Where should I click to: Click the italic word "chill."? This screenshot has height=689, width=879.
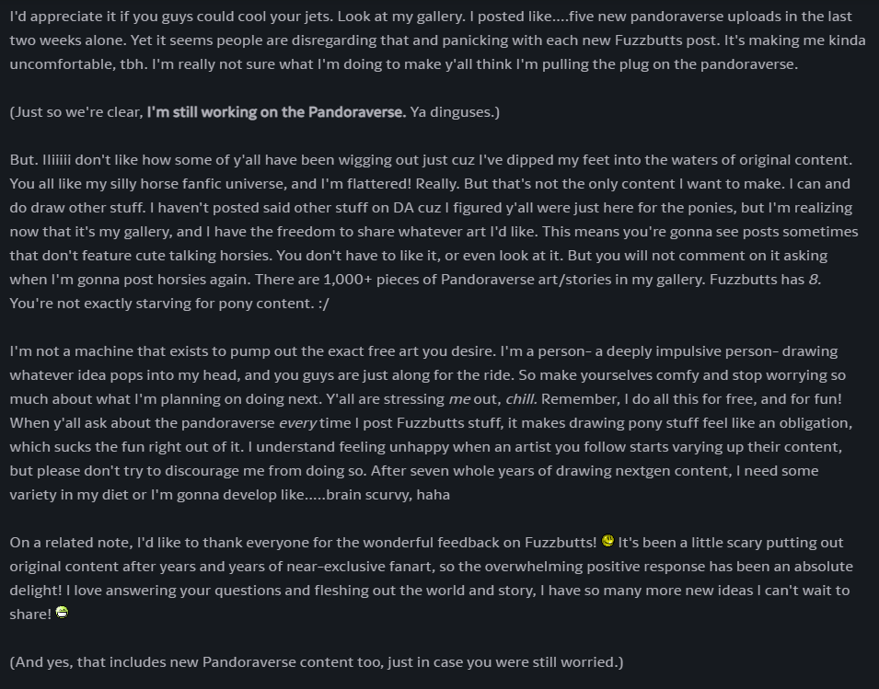(521, 399)
